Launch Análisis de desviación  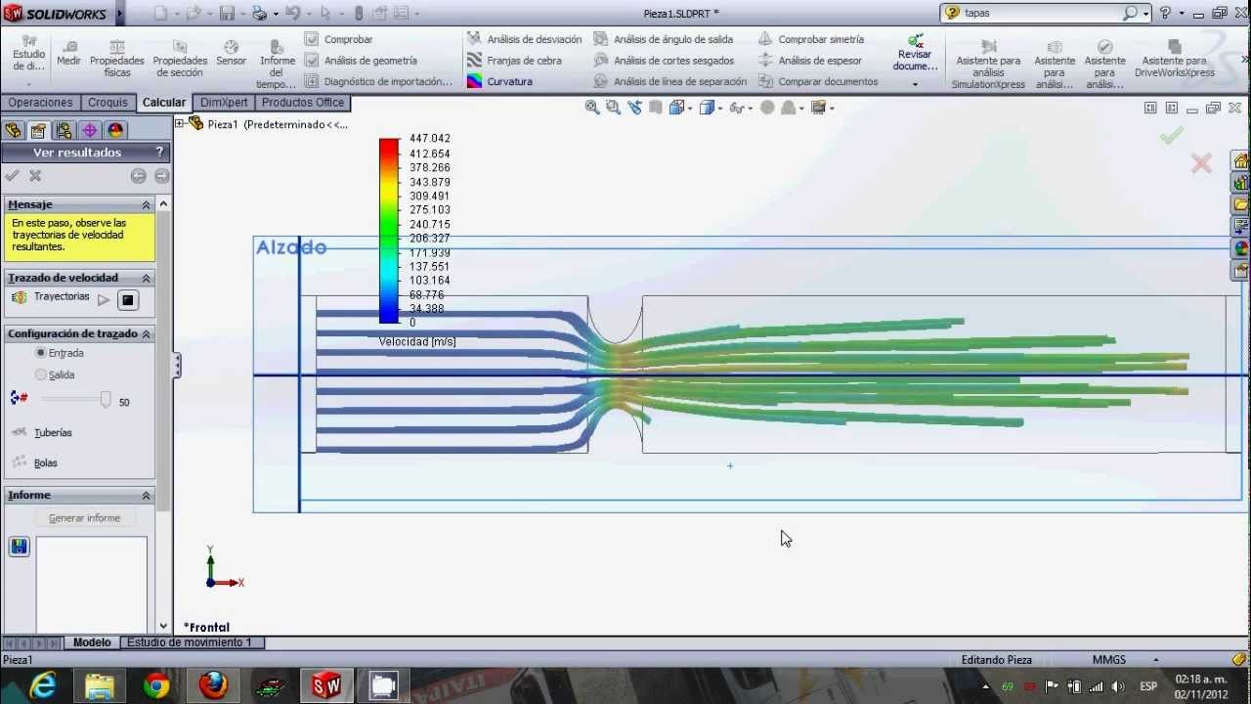pyautogui.click(x=524, y=39)
